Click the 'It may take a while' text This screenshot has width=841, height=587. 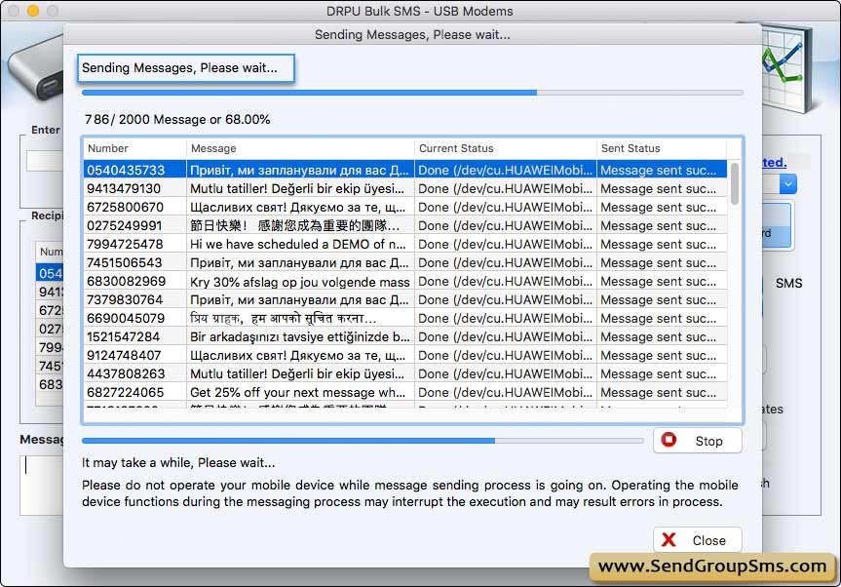178,462
